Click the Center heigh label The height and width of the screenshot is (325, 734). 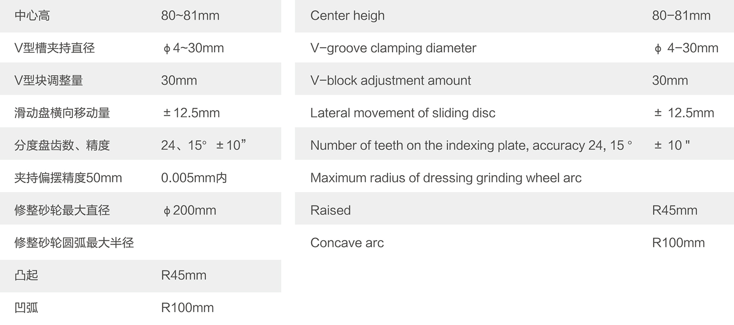[347, 16]
